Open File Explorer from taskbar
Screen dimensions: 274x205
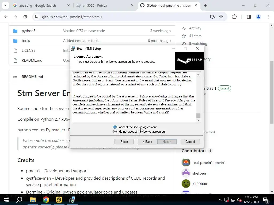tap(33, 200)
